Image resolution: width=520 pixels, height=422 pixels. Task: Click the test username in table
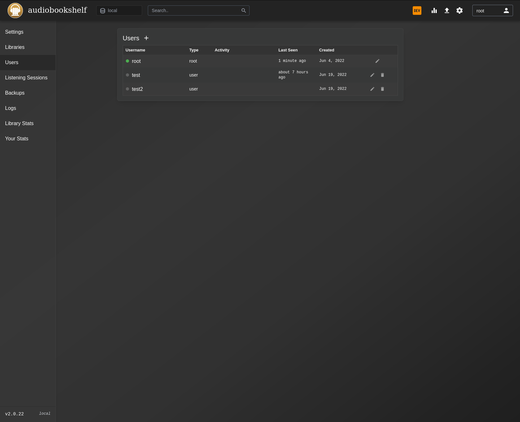[x=136, y=75]
